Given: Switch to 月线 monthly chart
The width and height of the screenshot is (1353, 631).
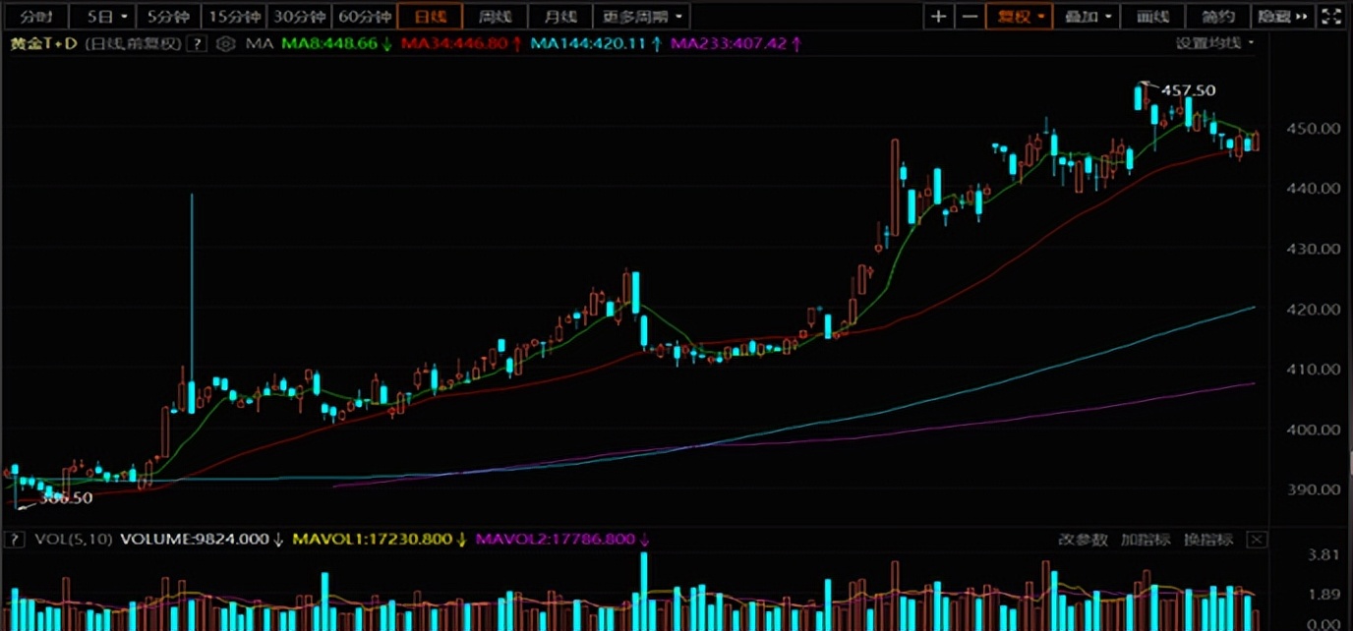Looking at the screenshot, I should coord(559,17).
